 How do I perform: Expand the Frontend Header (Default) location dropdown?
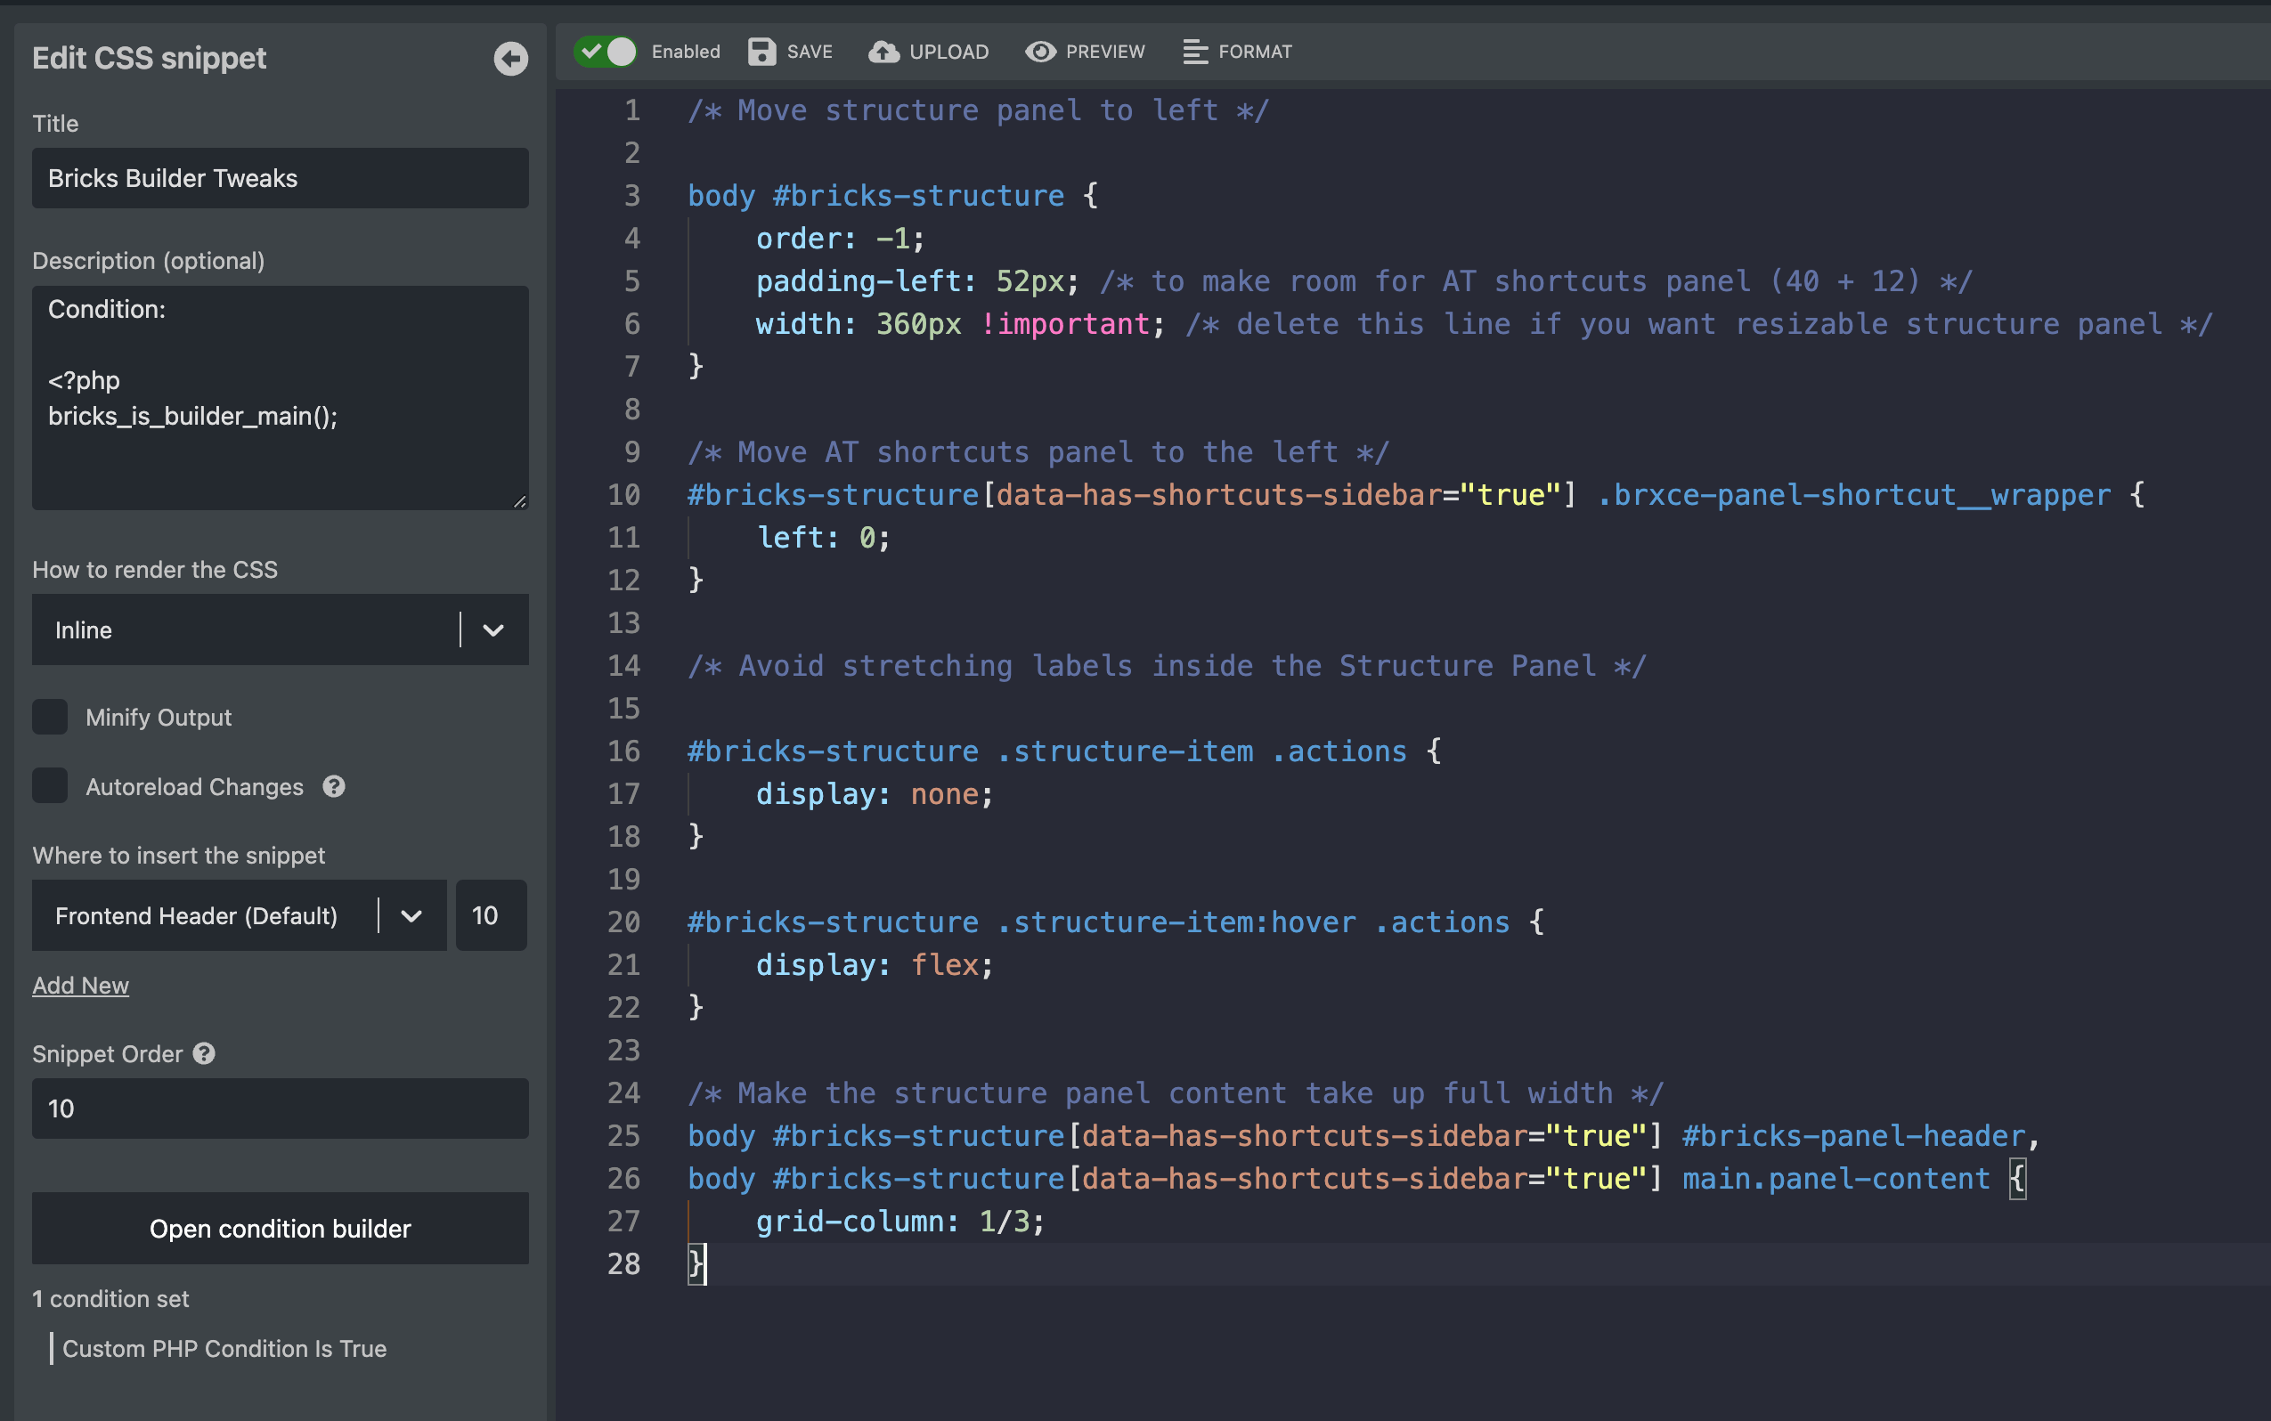click(239, 915)
